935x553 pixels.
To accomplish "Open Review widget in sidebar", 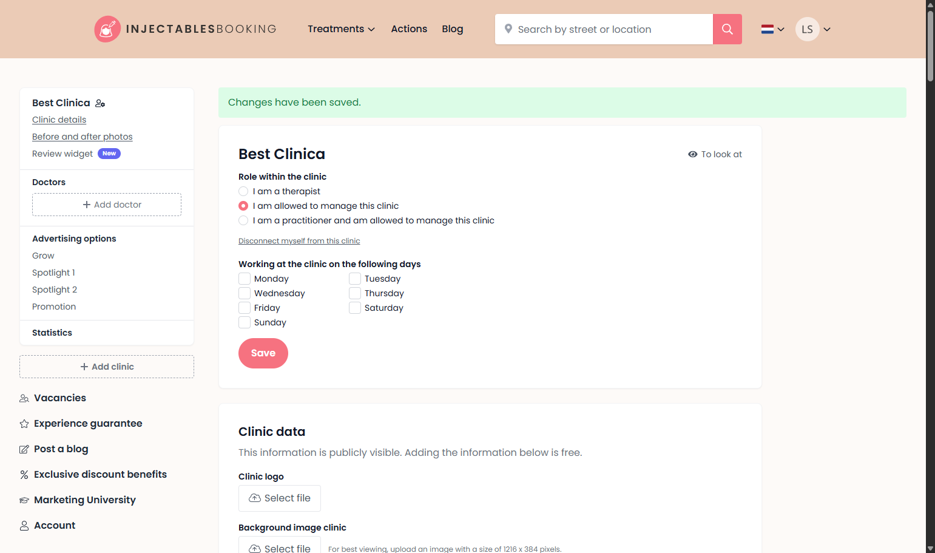I will point(62,154).
